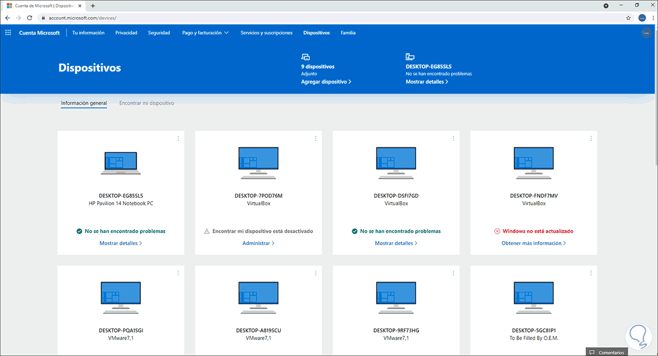The width and height of the screenshot is (658, 356).
Task: Click Mostrar detalles in blue banner
Action: 427,82
